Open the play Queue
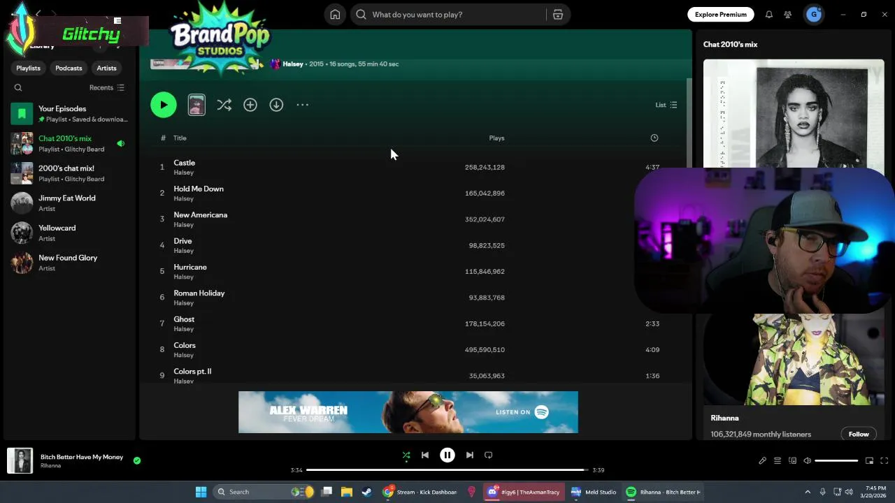895x503 pixels. 778,461
